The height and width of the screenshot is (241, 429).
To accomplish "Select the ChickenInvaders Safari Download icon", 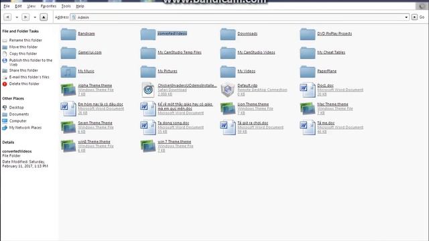I will [148, 90].
